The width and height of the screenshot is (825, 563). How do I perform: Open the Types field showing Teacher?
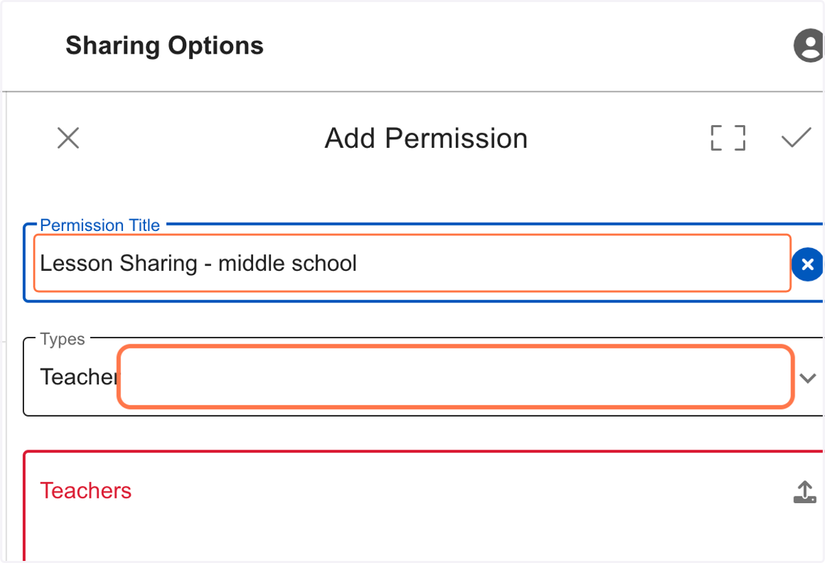pos(423,377)
